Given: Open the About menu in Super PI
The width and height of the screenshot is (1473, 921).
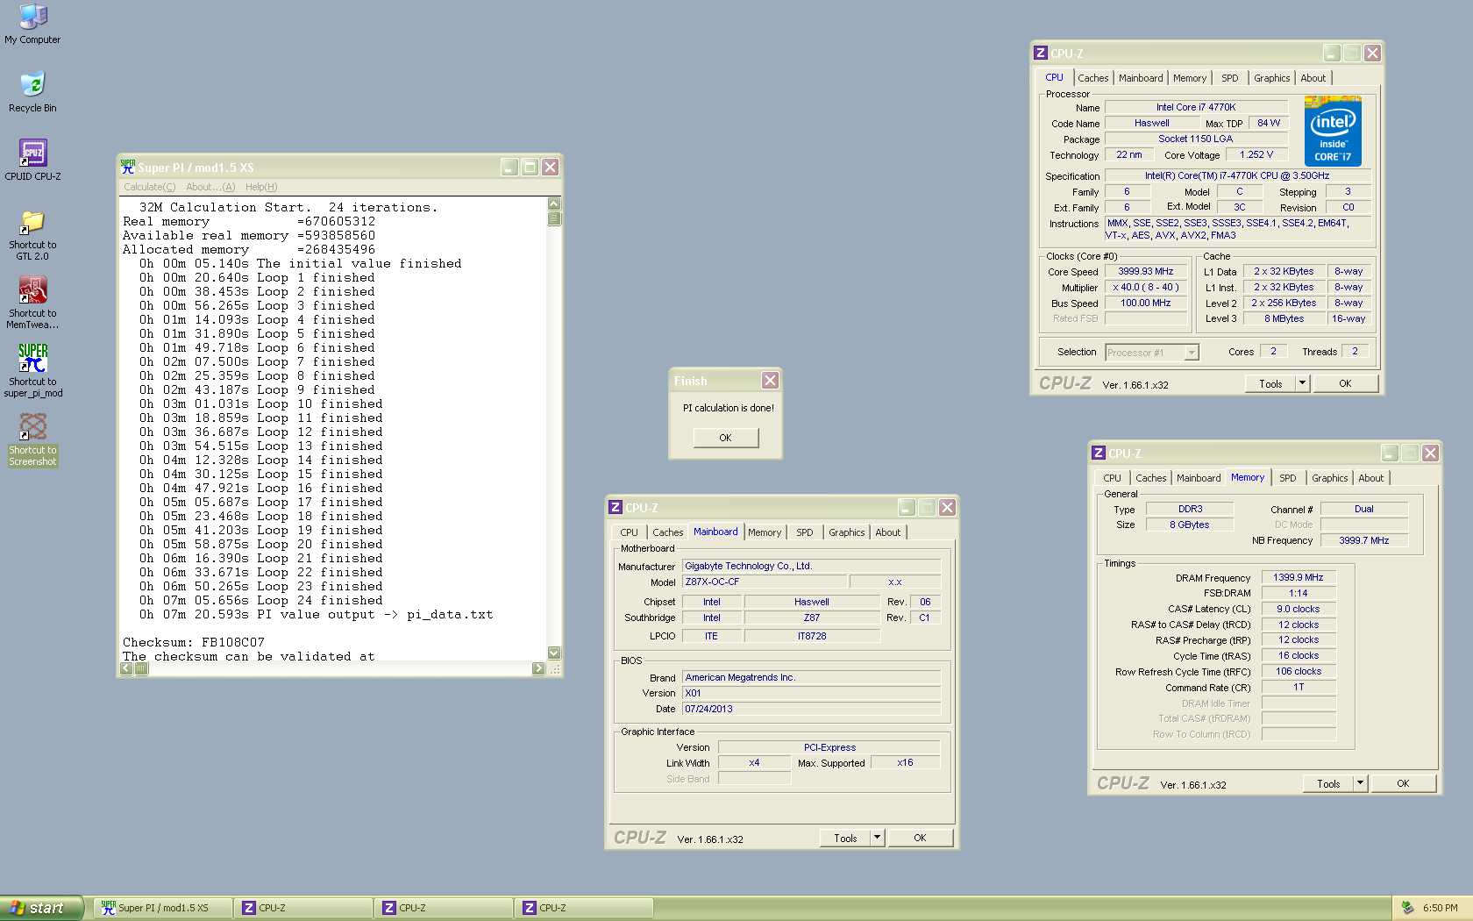Looking at the screenshot, I should (x=210, y=187).
